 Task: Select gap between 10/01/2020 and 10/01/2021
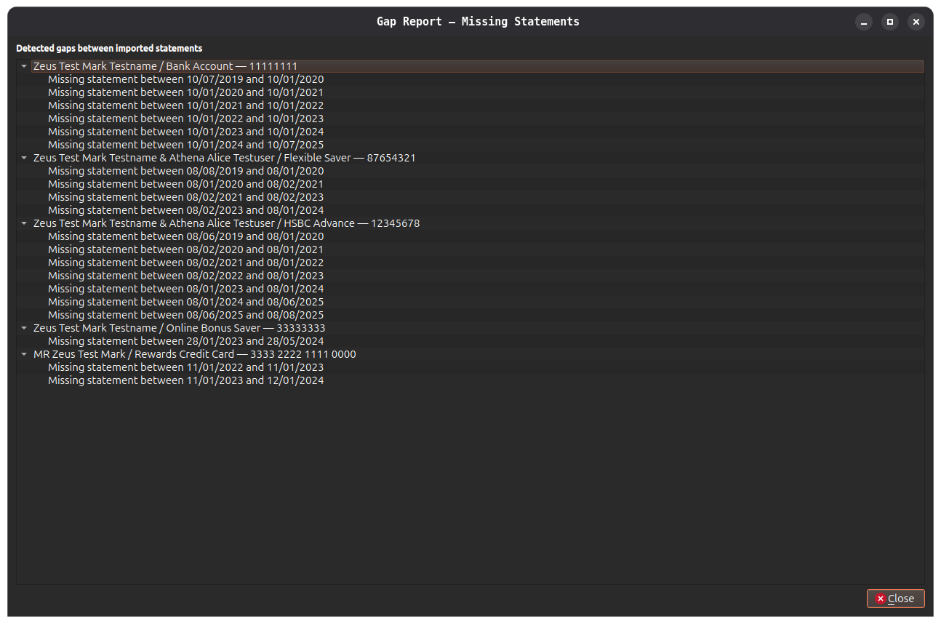pyautogui.click(x=485, y=92)
